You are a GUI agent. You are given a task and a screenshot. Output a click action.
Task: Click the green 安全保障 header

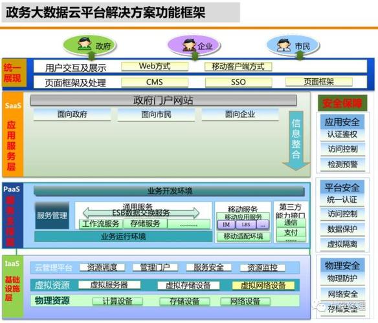pos(342,103)
